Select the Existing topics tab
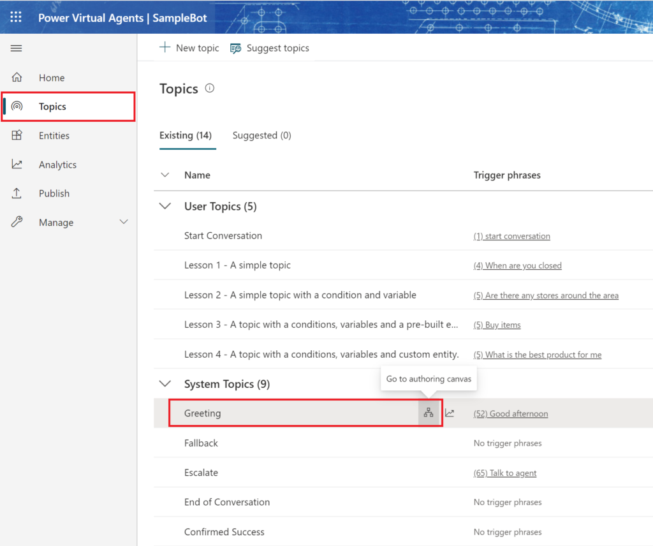 186,135
